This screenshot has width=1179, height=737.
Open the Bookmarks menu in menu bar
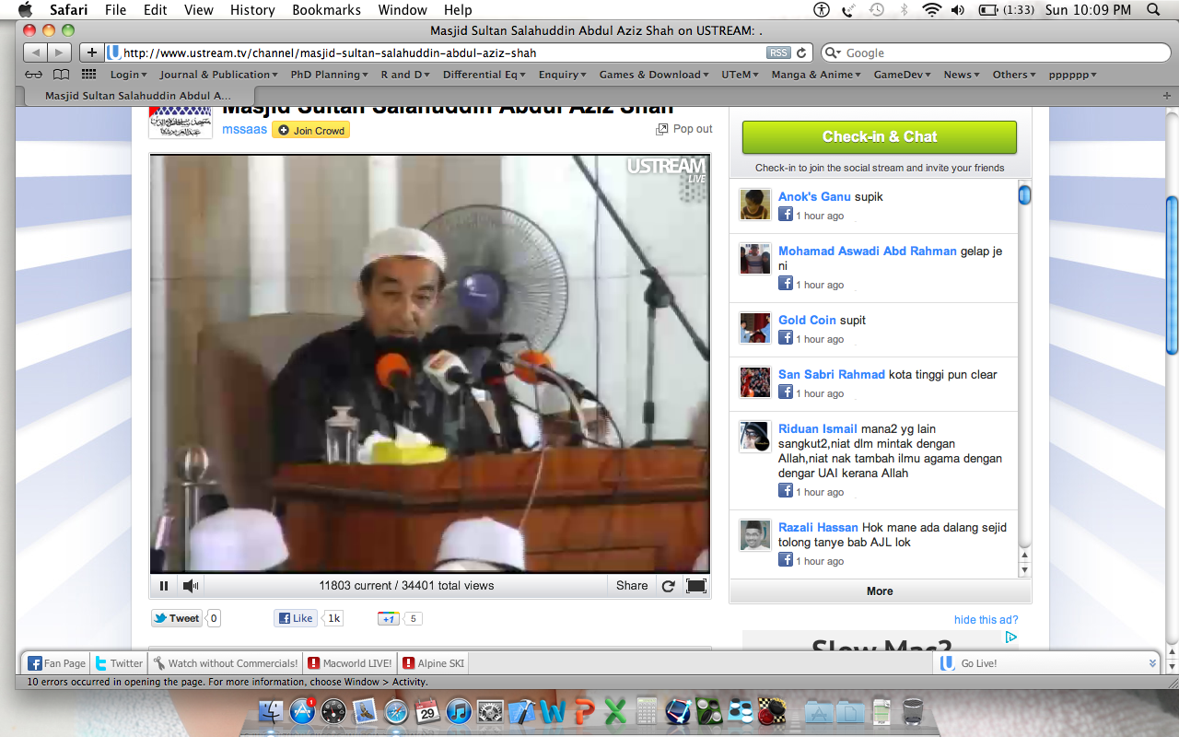click(326, 10)
